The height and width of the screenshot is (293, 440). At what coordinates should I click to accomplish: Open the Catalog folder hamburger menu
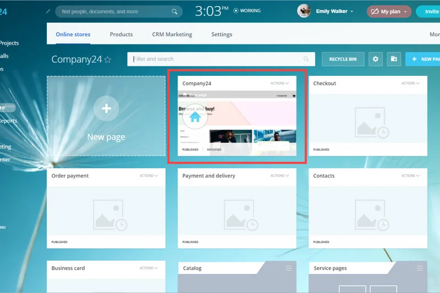pos(289,268)
